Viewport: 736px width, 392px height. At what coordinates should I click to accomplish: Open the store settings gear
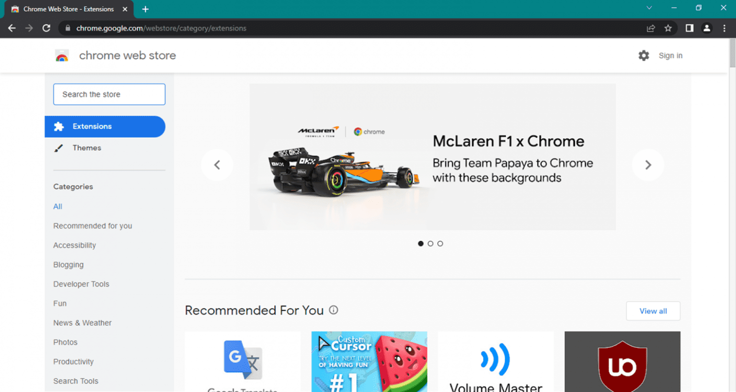pyautogui.click(x=644, y=56)
